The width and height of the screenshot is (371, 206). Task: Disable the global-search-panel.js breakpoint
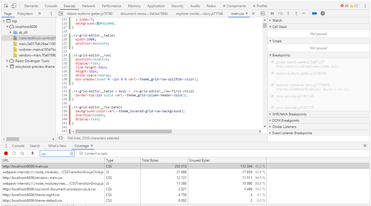click(272, 62)
